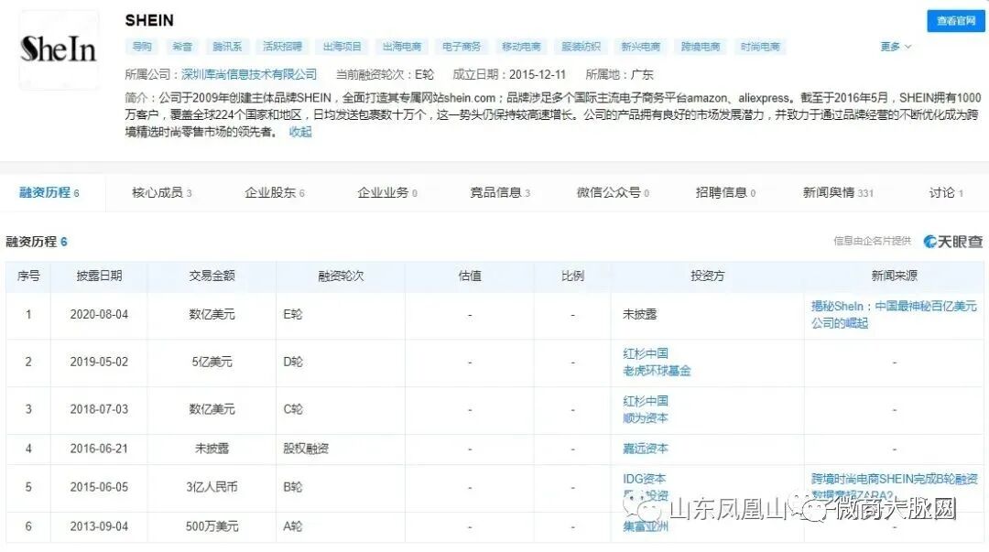
Task: Open investor 顺为资本 link
Action: tap(646, 417)
